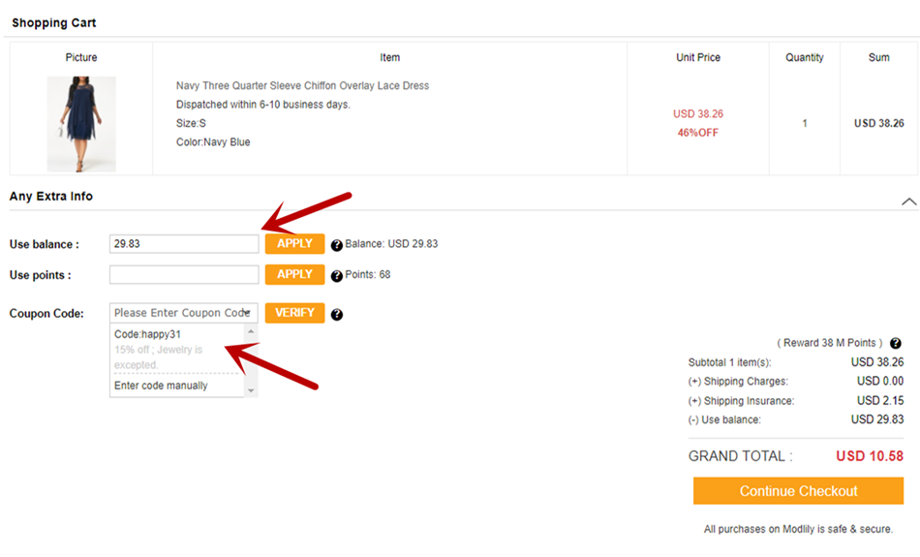Click help icon beside the VERIFY button

coord(337,315)
